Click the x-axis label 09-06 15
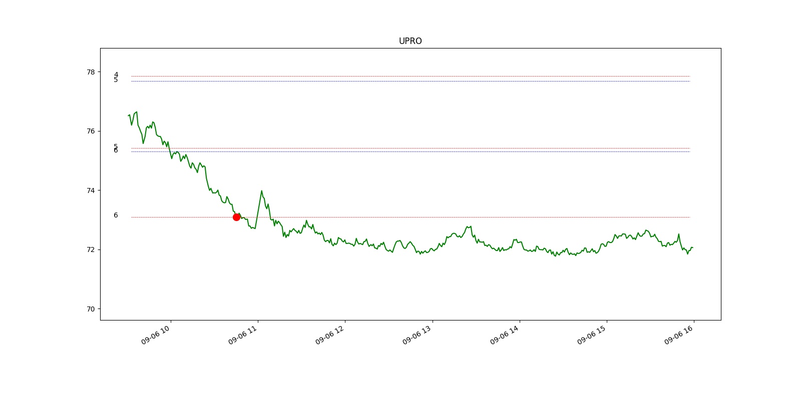The width and height of the screenshot is (801, 400). pyautogui.click(x=592, y=334)
